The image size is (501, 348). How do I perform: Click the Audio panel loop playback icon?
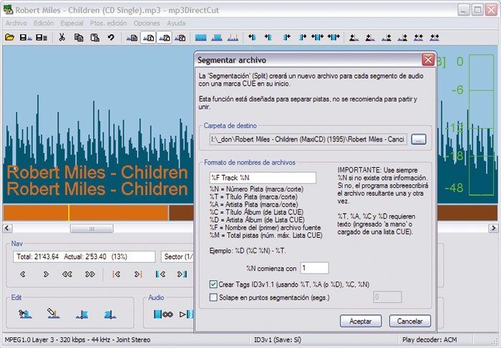pos(163,314)
